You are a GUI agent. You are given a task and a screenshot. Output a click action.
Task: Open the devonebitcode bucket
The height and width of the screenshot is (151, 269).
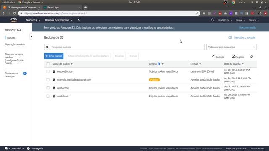point(65,71)
